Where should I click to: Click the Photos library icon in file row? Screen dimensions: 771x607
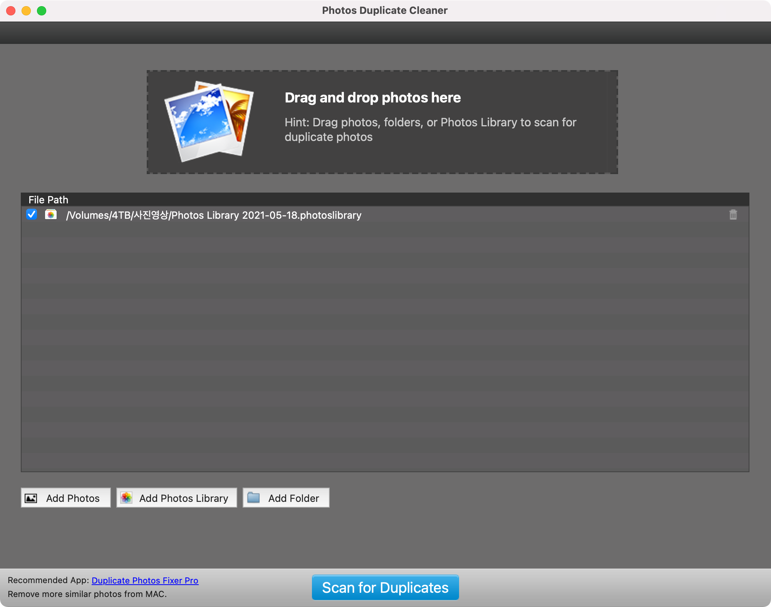tap(51, 215)
